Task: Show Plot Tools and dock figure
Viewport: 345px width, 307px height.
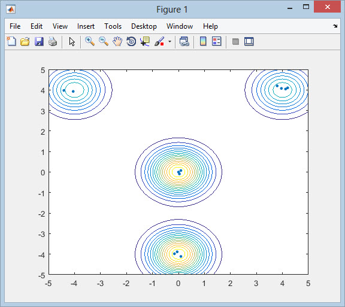Action: point(249,41)
